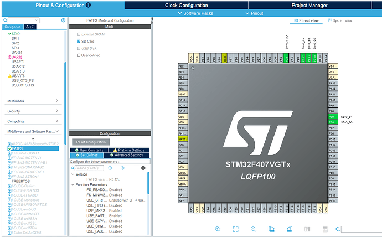Toggle the External SRAM checkbox
This screenshot has height=237, width=382.
point(79,34)
